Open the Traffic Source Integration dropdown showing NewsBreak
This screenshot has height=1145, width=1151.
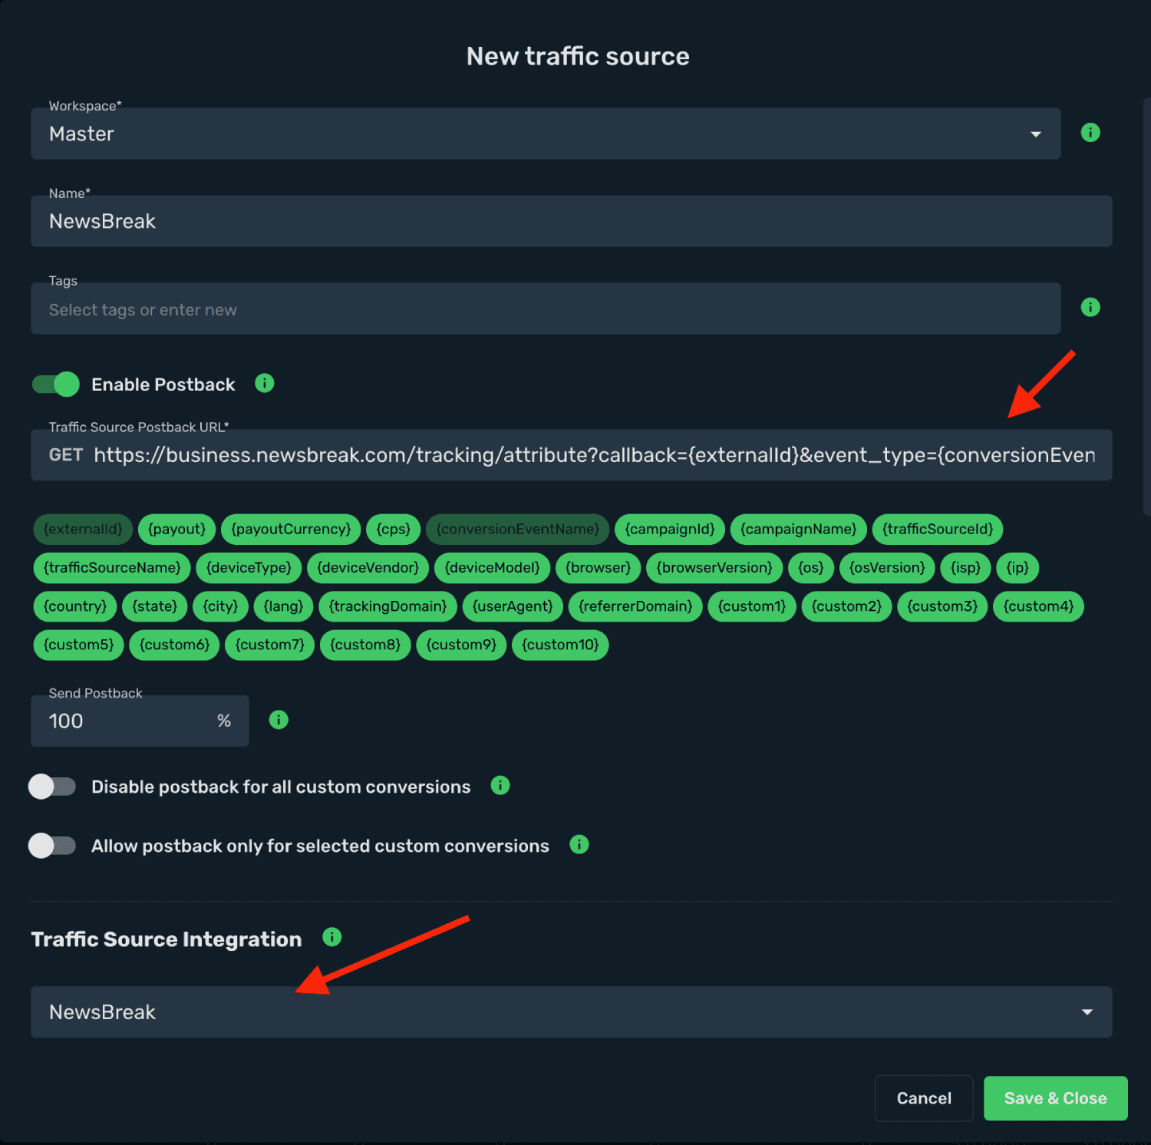(571, 1012)
